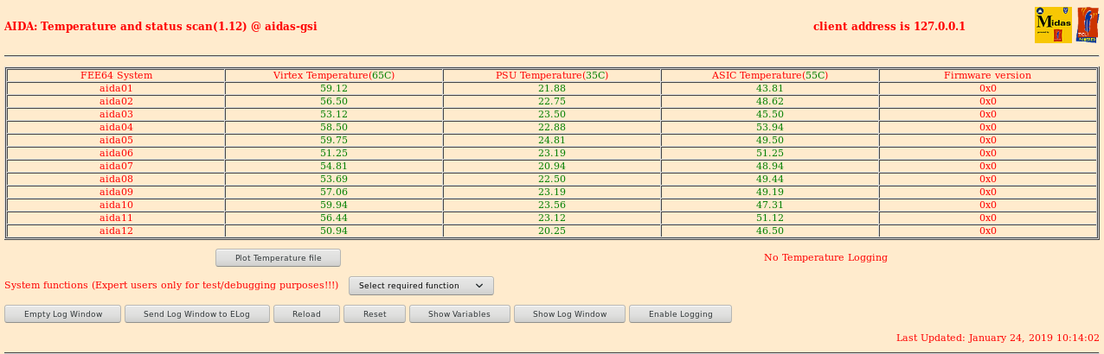Select the aida07 system name

[116, 166]
